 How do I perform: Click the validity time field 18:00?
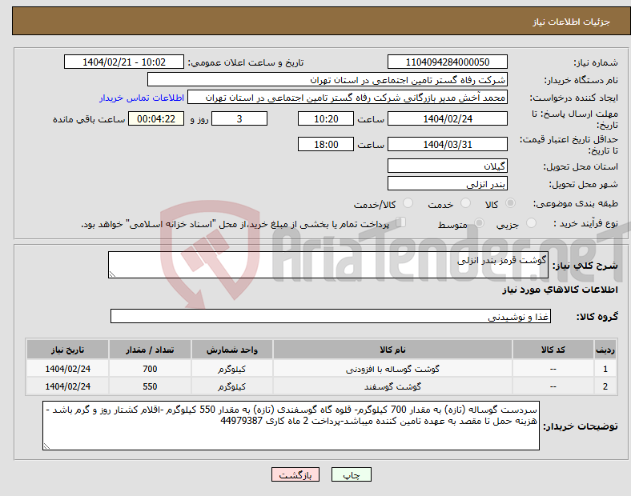pos(326,144)
